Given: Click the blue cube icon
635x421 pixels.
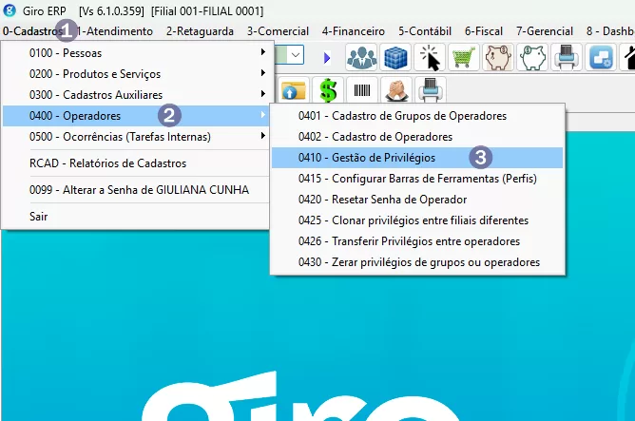Looking at the screenshot, I should 395,58.
